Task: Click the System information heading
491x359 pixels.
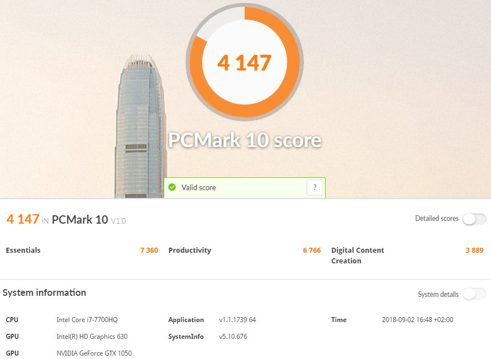Action: point(45,292)
